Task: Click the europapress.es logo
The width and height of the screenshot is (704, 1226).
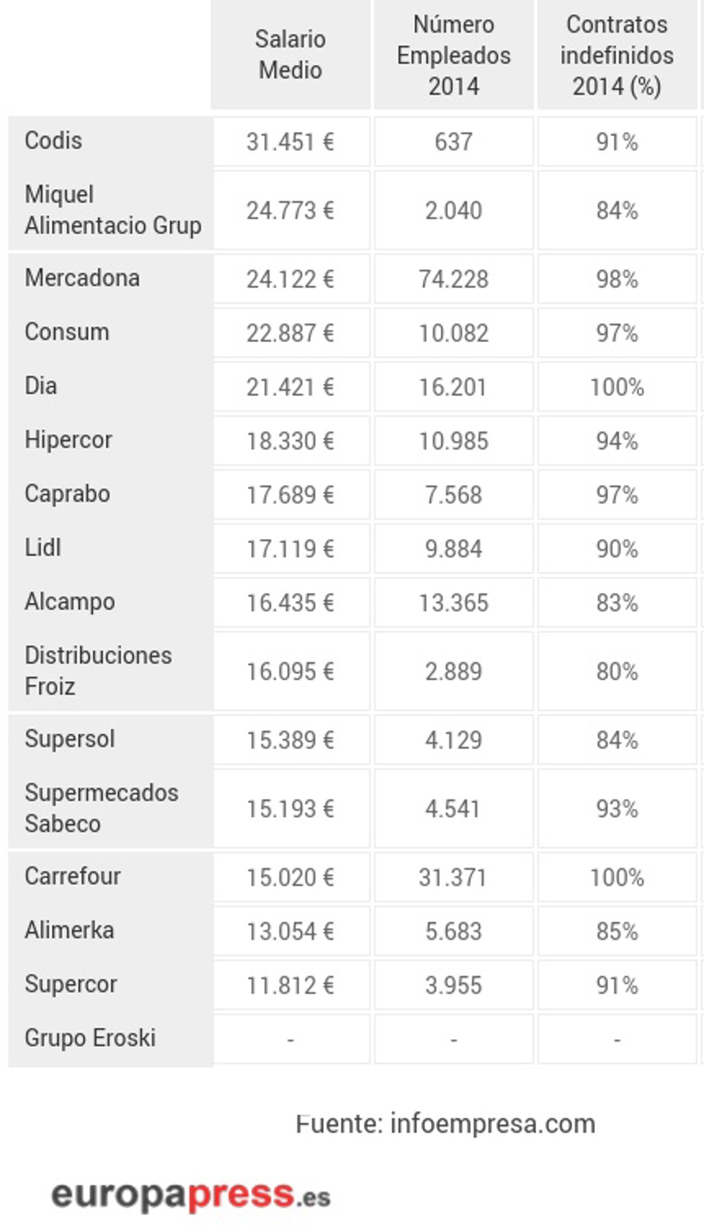Action: click(x=191, y=1196)
